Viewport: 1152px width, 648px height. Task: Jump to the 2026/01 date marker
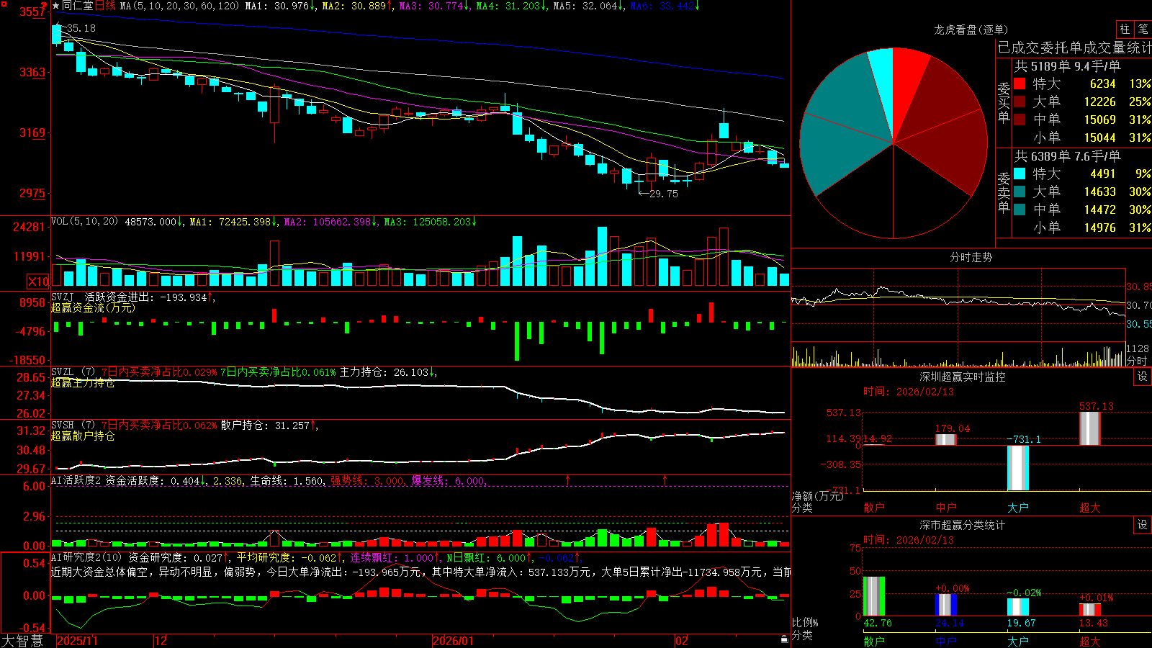(453, 641)
